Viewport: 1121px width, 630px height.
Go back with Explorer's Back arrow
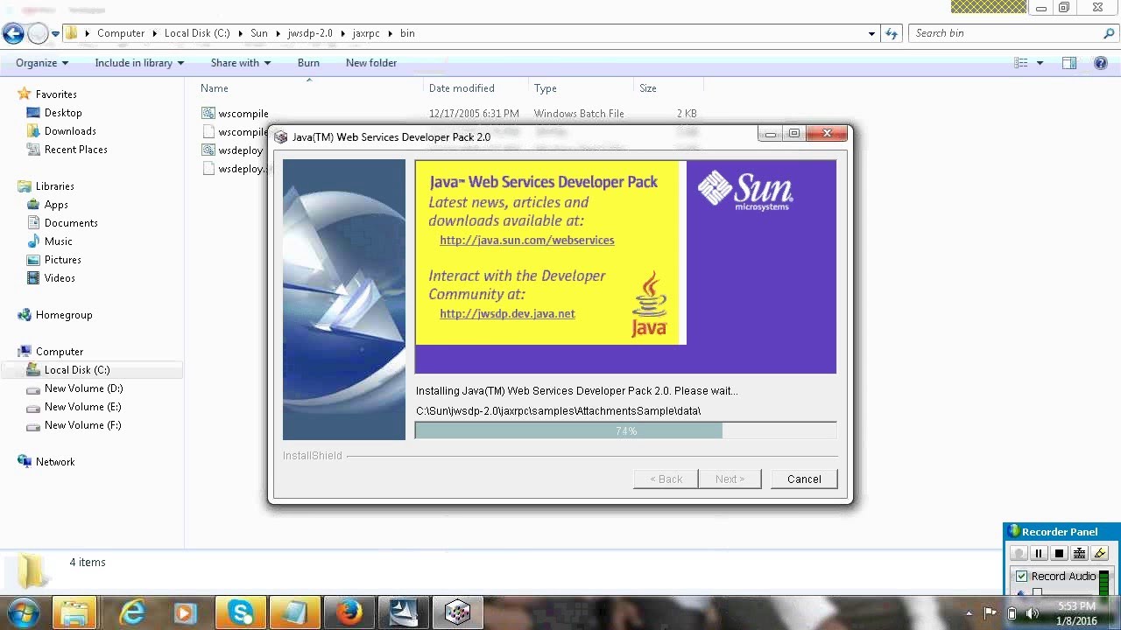pyautogui.click(x=13, y=33)
